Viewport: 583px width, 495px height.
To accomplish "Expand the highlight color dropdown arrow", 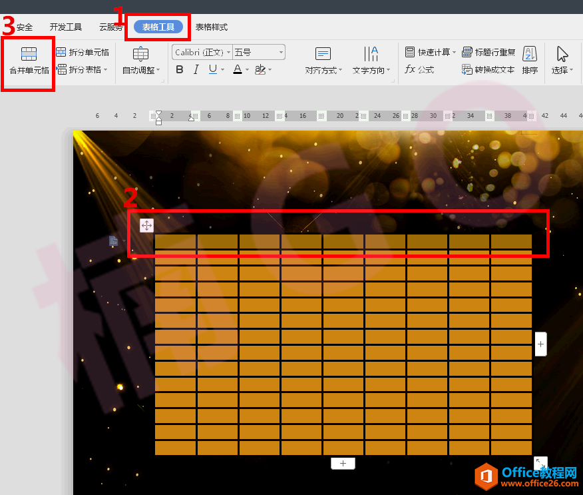I will point(270,69).
